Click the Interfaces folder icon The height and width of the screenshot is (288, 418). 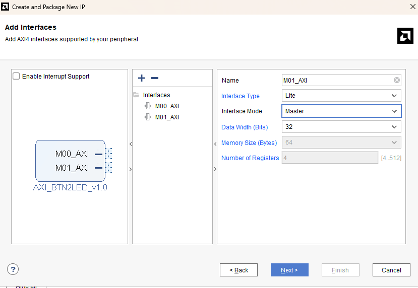(136, 95)
